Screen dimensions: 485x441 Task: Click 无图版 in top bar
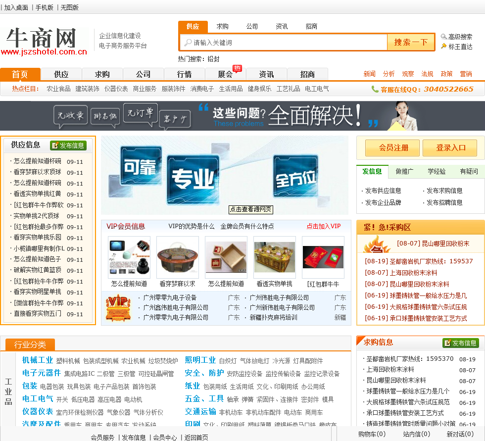[x=69, y=7]
